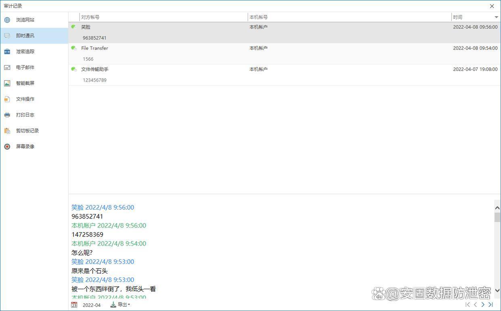Click the chat scrollbar up arrow

(497, 208)
